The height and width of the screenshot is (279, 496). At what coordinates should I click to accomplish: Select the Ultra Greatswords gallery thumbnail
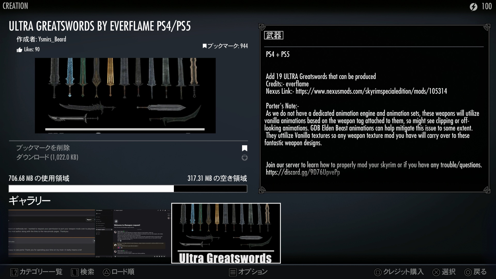pyautogui.click(x=226, y=233)
